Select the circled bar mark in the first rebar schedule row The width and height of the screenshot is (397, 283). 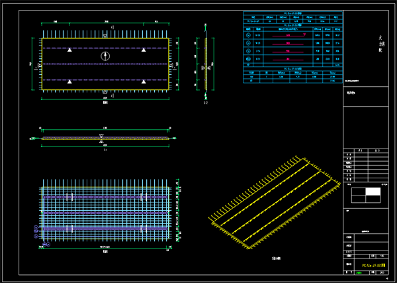pos(248,35)
